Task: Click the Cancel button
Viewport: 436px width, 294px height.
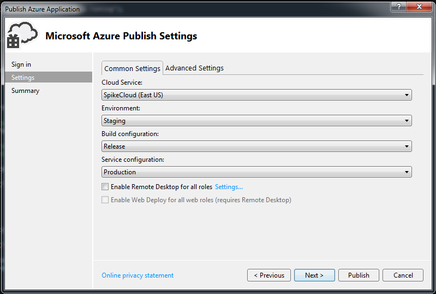Action: coord(403,275)
